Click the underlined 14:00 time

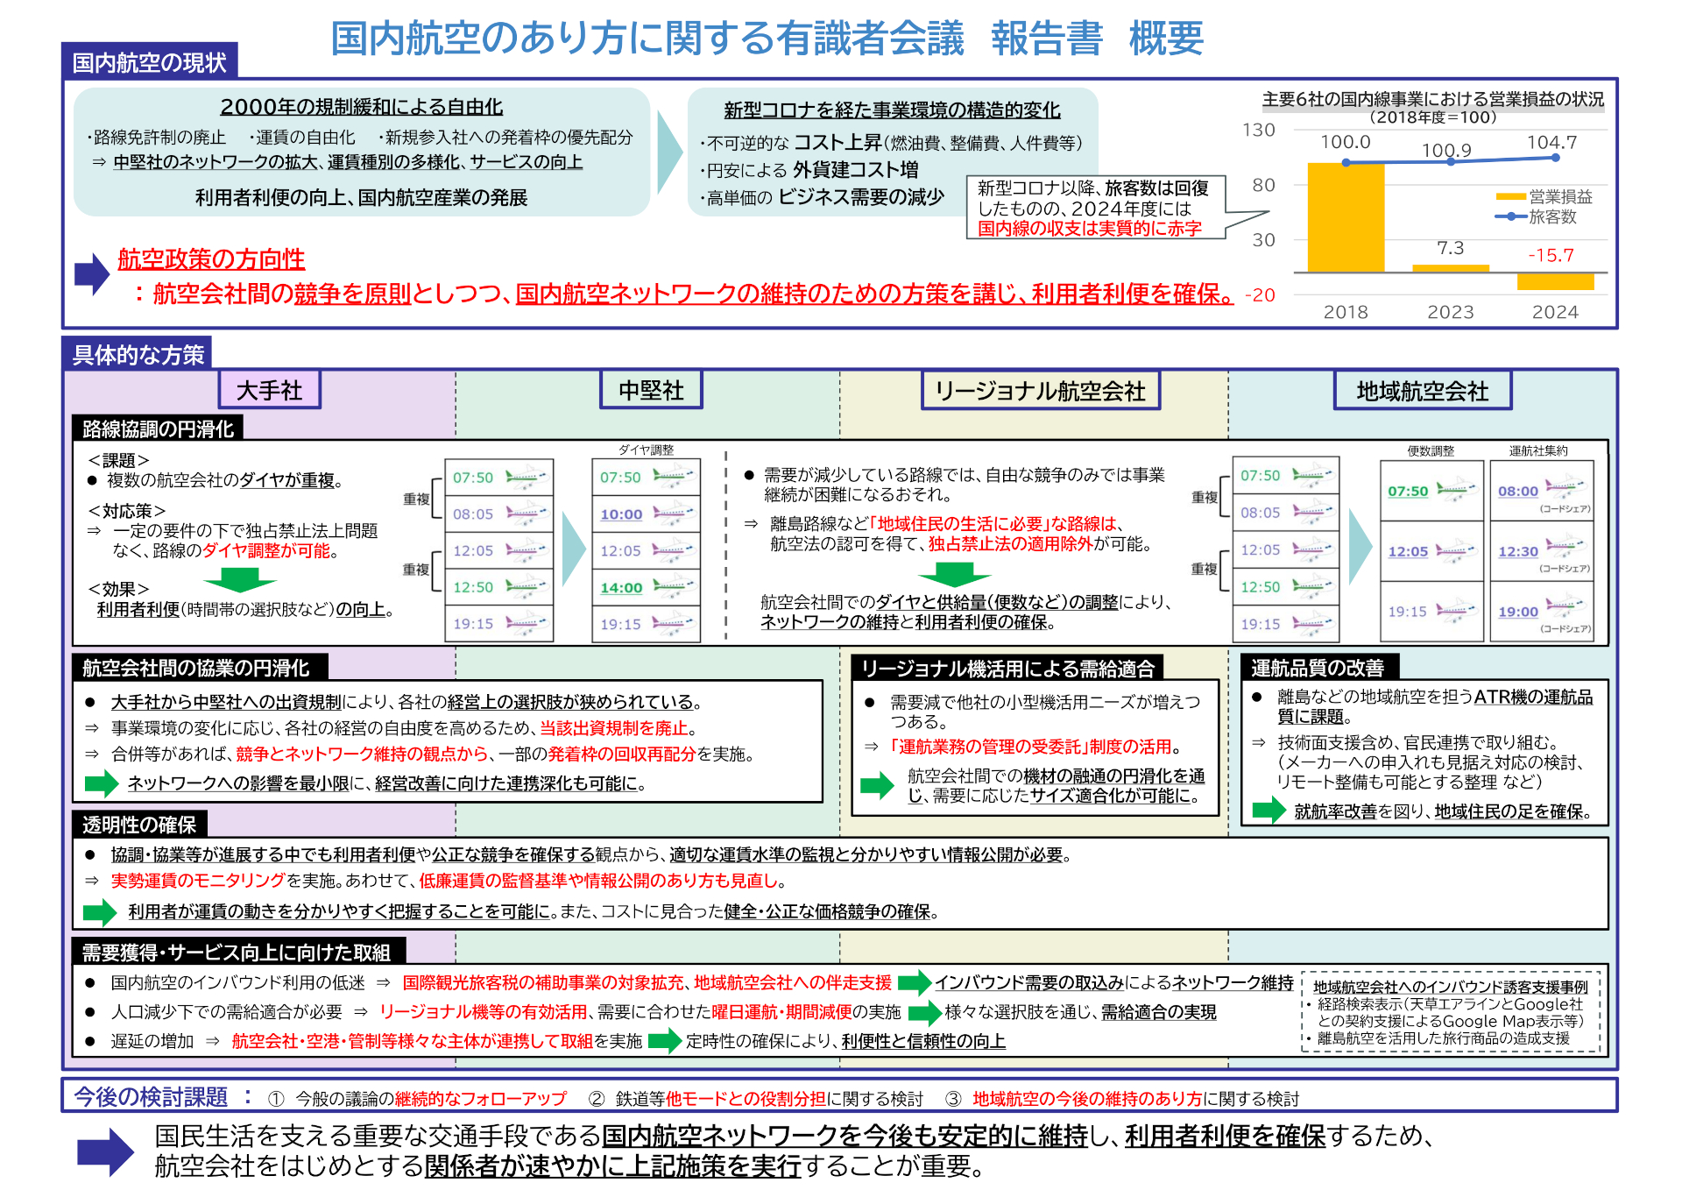pos(621,588)
